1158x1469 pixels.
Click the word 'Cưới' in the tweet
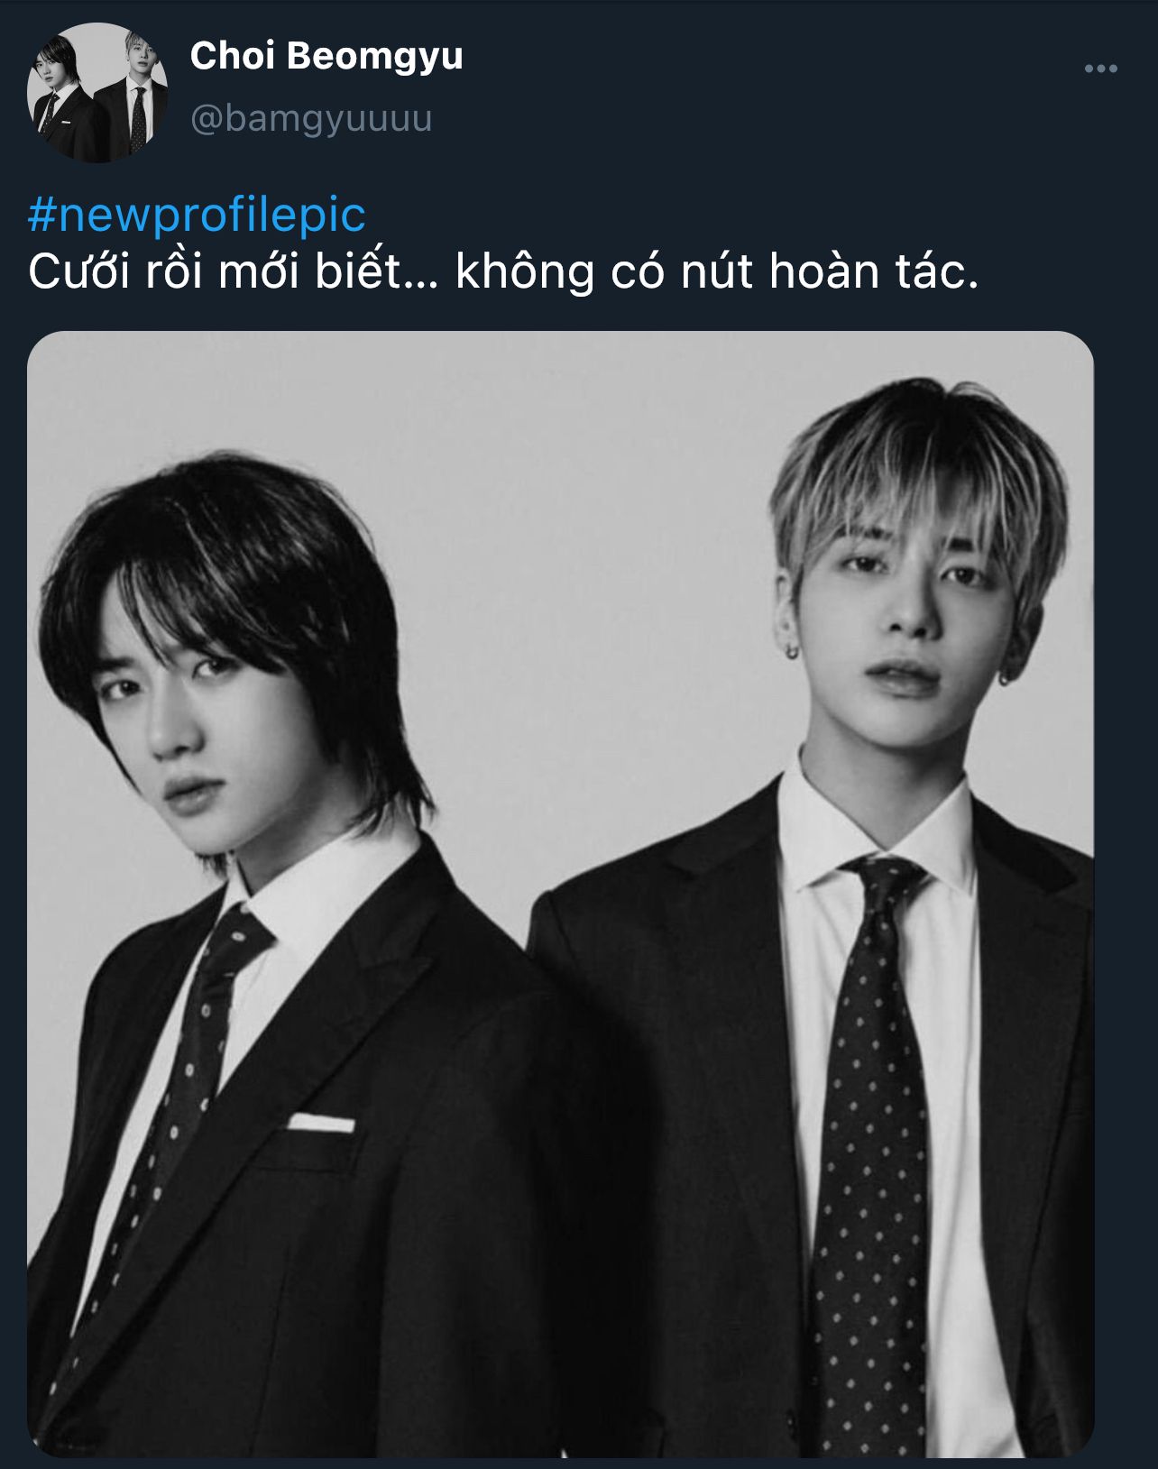pyautogui.click(x=79, y=271)
